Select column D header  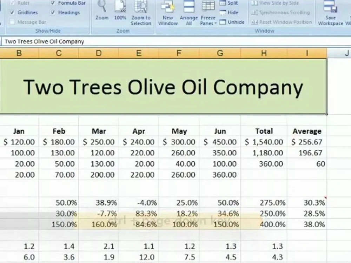(99, 53)
